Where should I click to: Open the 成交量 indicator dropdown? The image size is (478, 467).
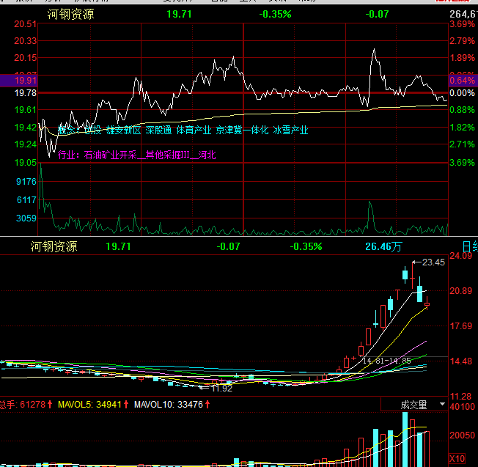414,405
